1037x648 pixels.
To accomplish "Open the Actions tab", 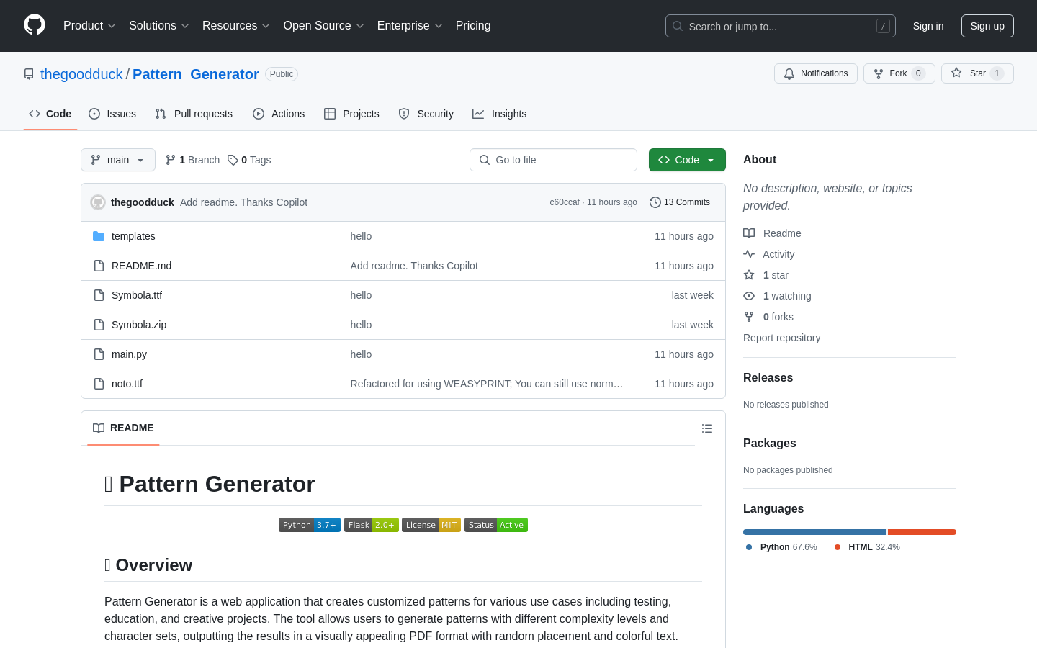I will 279,114.
